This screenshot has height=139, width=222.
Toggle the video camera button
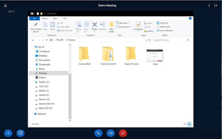click(111, 133)
